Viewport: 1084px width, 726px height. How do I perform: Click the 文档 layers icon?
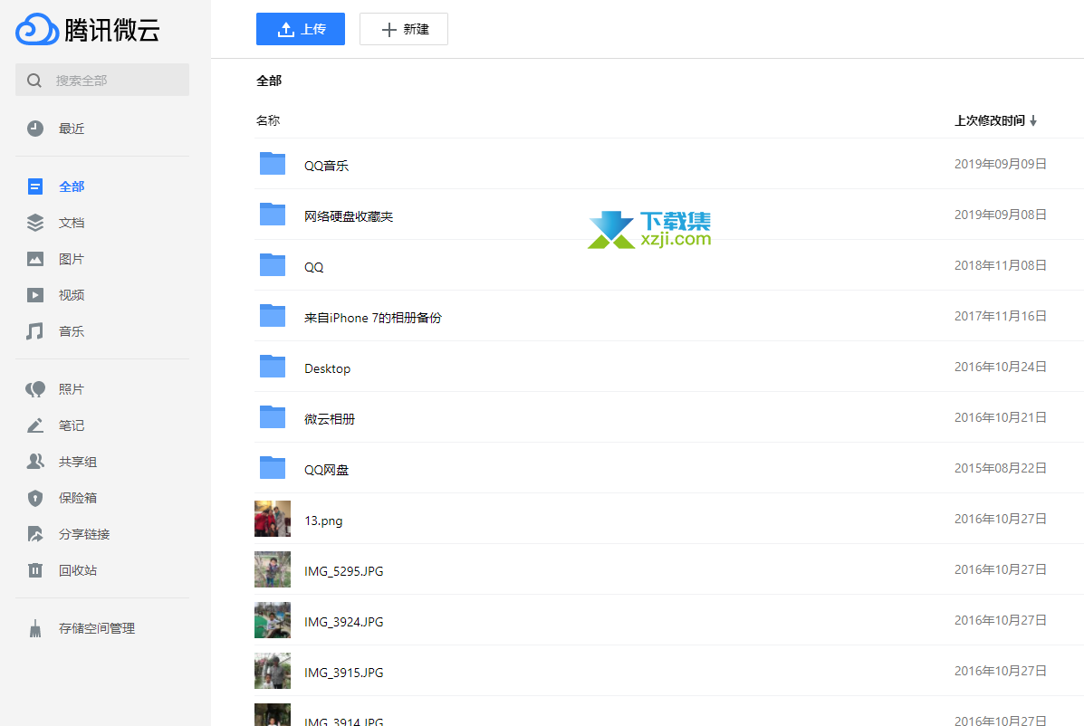[35, 223]
